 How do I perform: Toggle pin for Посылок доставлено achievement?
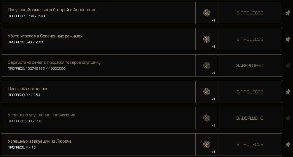pos(288,92)
